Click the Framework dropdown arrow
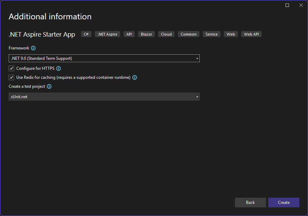This screenshot has width=308, height=216. point(197,58)
